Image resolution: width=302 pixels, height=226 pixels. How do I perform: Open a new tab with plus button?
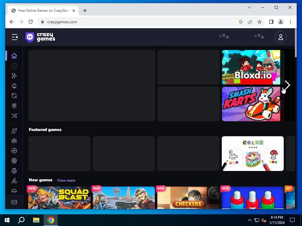[85, 11]
